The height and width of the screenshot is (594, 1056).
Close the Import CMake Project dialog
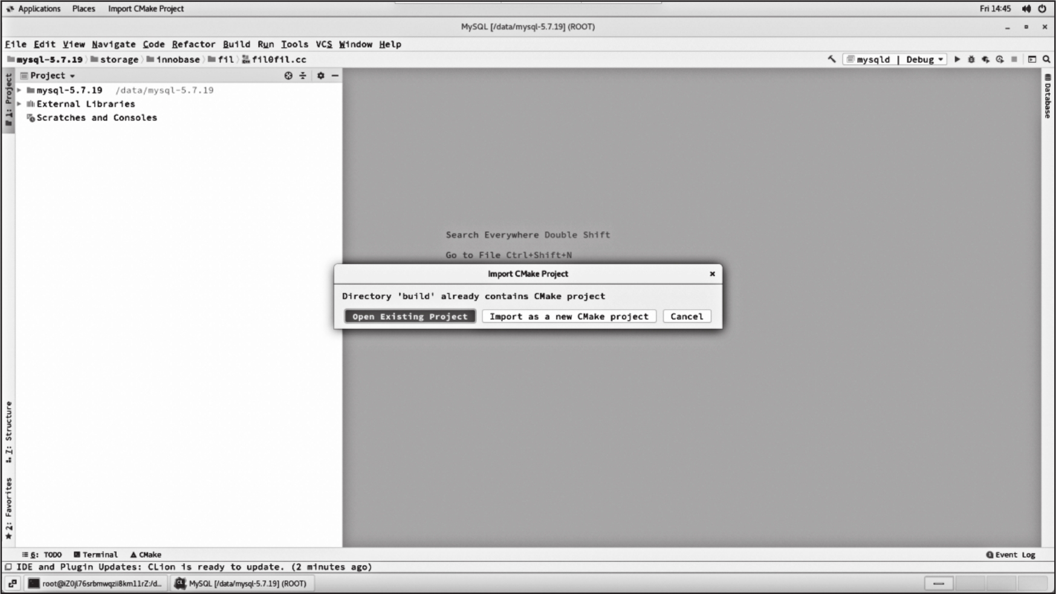point(712,273)
